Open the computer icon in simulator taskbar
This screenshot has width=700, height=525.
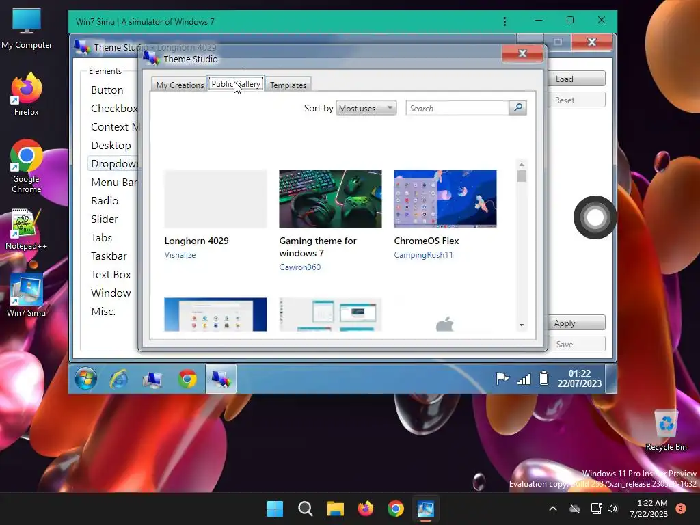[152, 379]
